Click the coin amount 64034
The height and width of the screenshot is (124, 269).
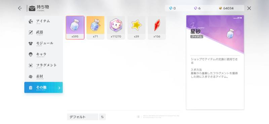coord(228,8)
